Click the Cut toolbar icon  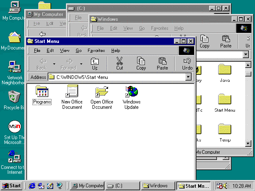[x=119, y=63]
